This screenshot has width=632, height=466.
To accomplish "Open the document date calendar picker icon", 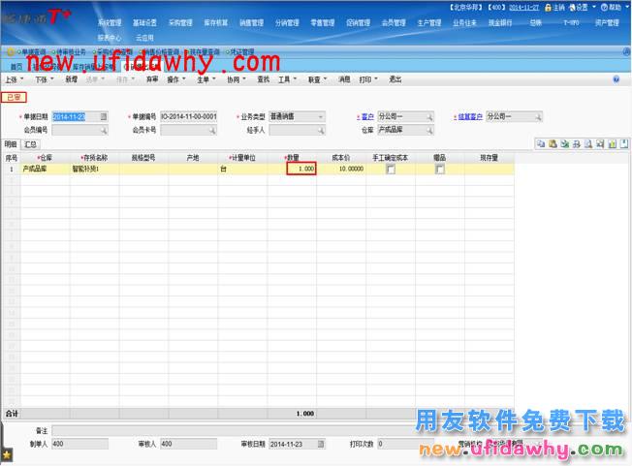I will coord(103,117).
